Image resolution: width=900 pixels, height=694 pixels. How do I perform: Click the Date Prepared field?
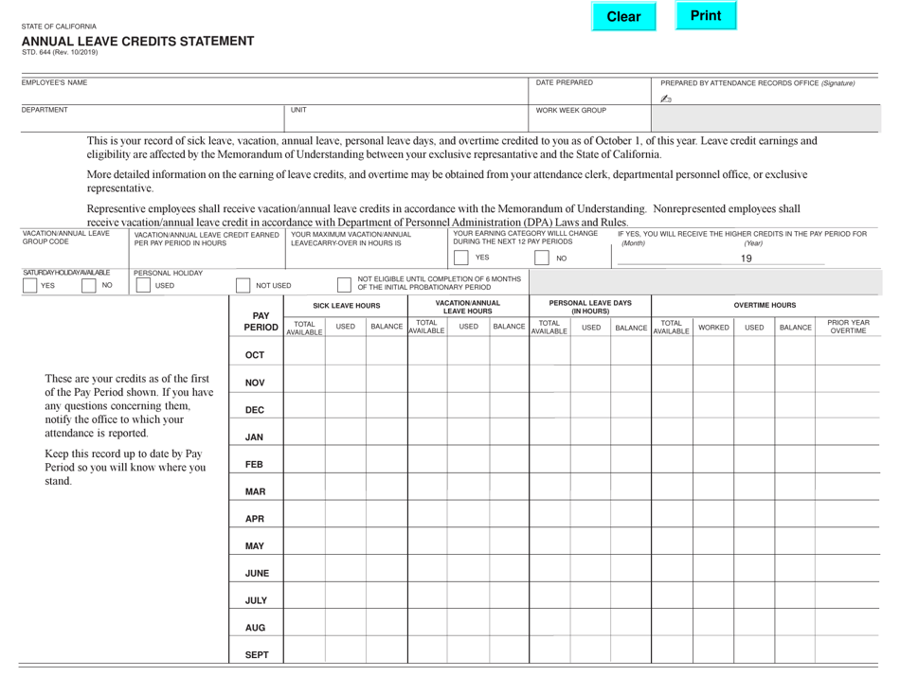587,92
